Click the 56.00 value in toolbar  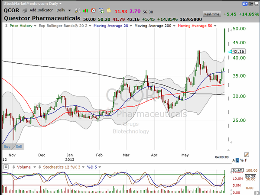pos(148,12)
